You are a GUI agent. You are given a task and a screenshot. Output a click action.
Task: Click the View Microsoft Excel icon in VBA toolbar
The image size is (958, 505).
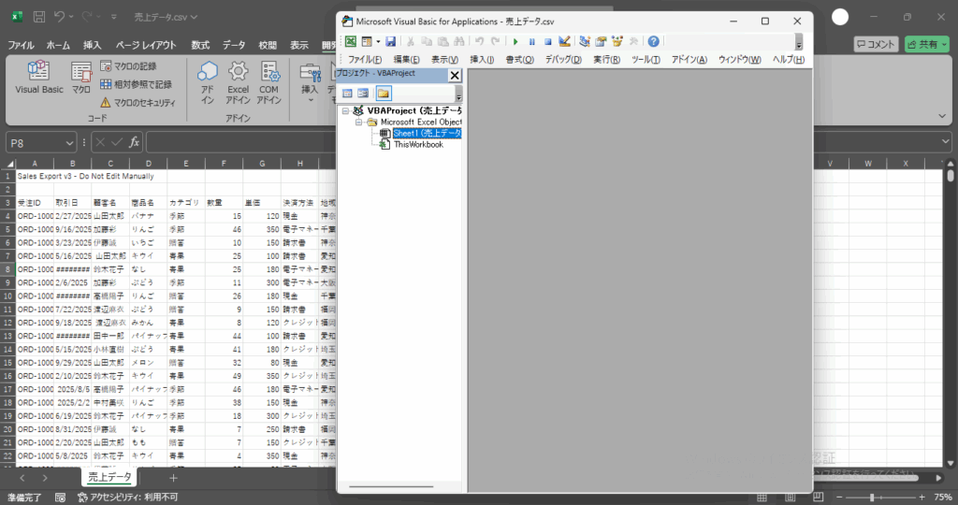(x=351, y=42)
